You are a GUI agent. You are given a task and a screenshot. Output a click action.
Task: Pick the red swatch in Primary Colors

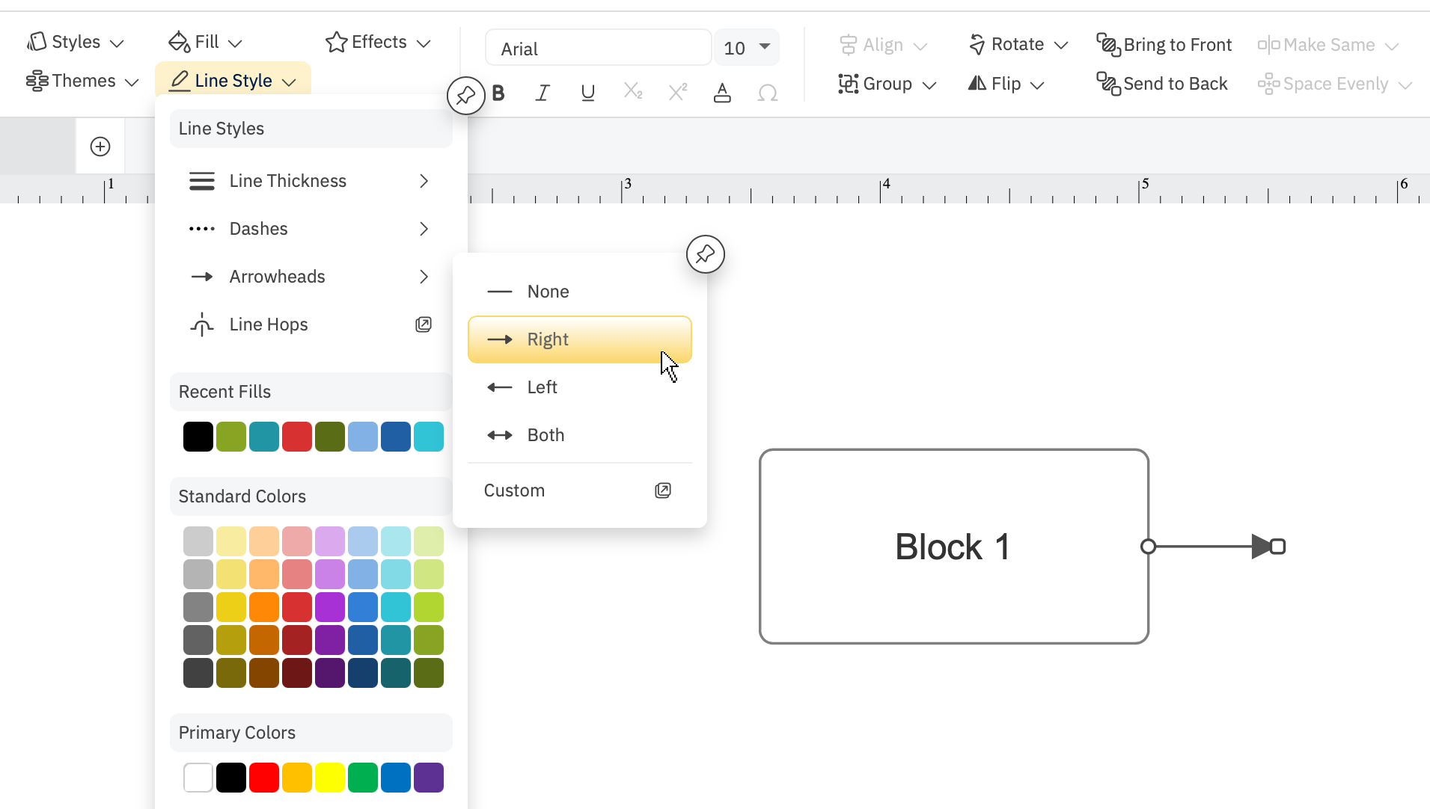pyautogui.click(x=264, y=778)
